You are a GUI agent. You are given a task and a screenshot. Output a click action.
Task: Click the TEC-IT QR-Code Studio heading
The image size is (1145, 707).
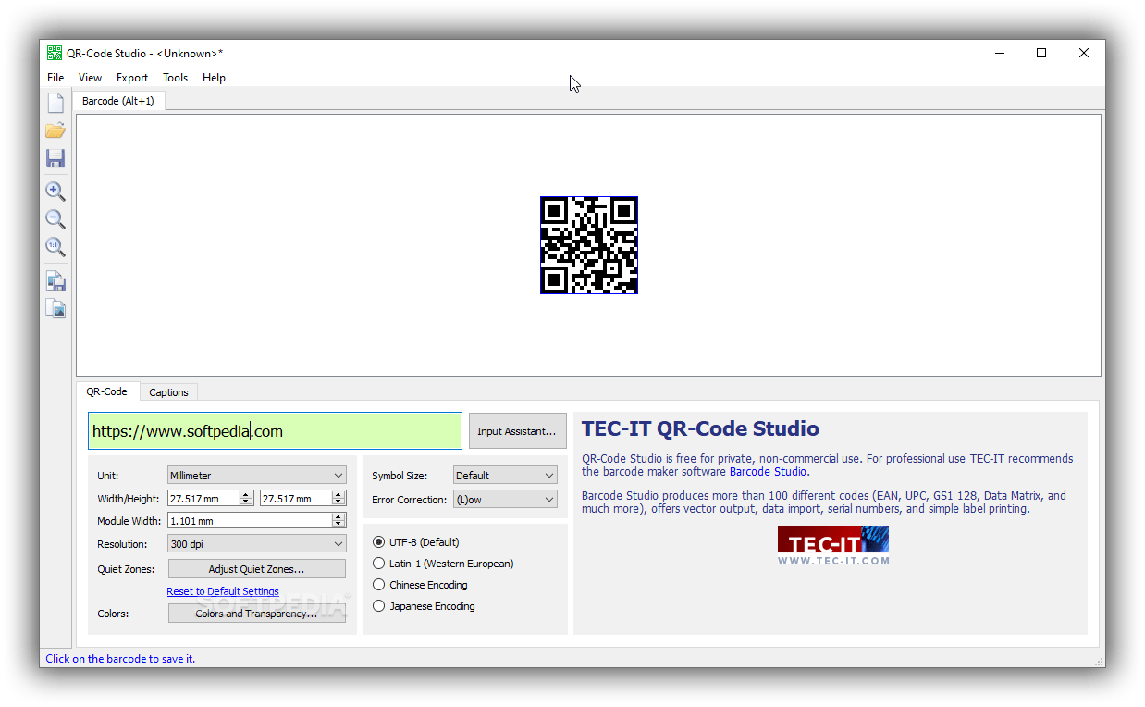[700, 428]
